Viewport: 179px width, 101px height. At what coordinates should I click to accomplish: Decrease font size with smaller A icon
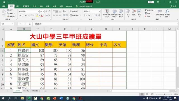click(x=49, y=11)
